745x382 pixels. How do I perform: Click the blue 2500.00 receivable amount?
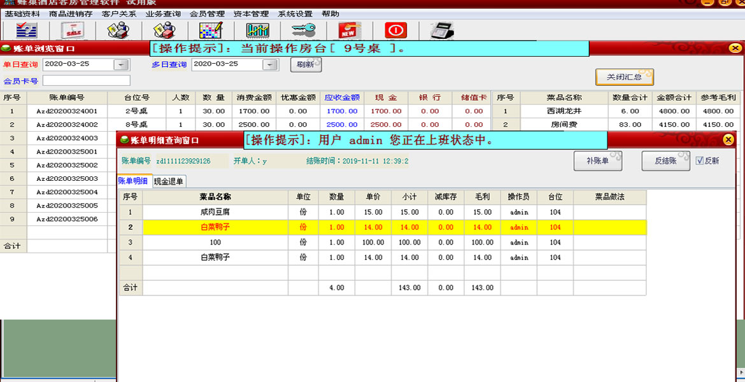point(342,125)
